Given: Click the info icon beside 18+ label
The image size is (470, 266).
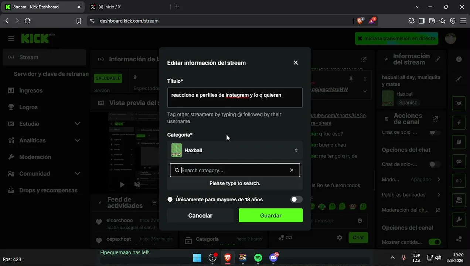Looking at the screenshot, I should tap(170, 199).
